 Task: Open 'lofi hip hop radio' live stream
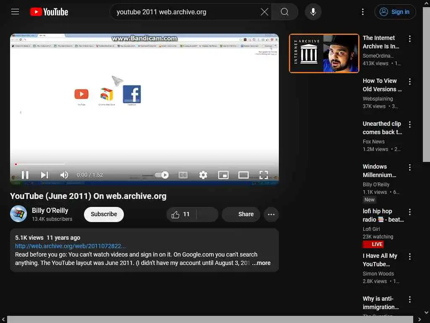pos(383,215)
